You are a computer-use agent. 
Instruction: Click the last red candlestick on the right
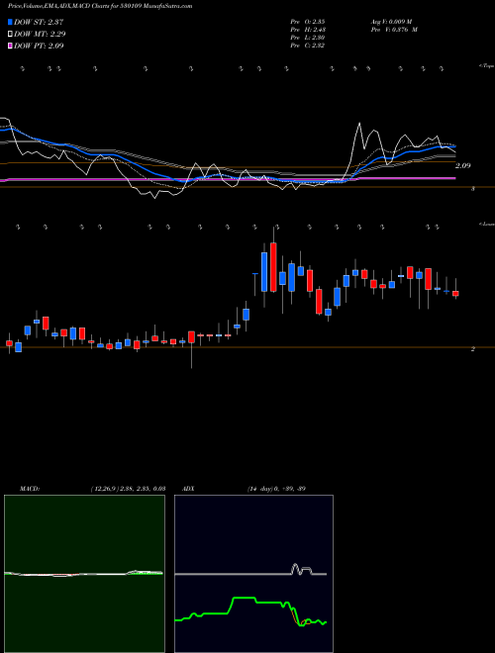[x=455, y=293]
